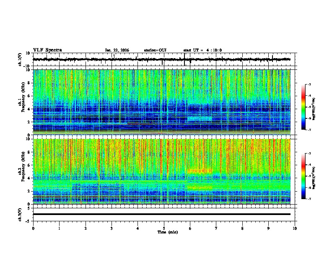Click time axis tick label 1
This screenshot has height=256, width=332.
click(x=59, y=228)
